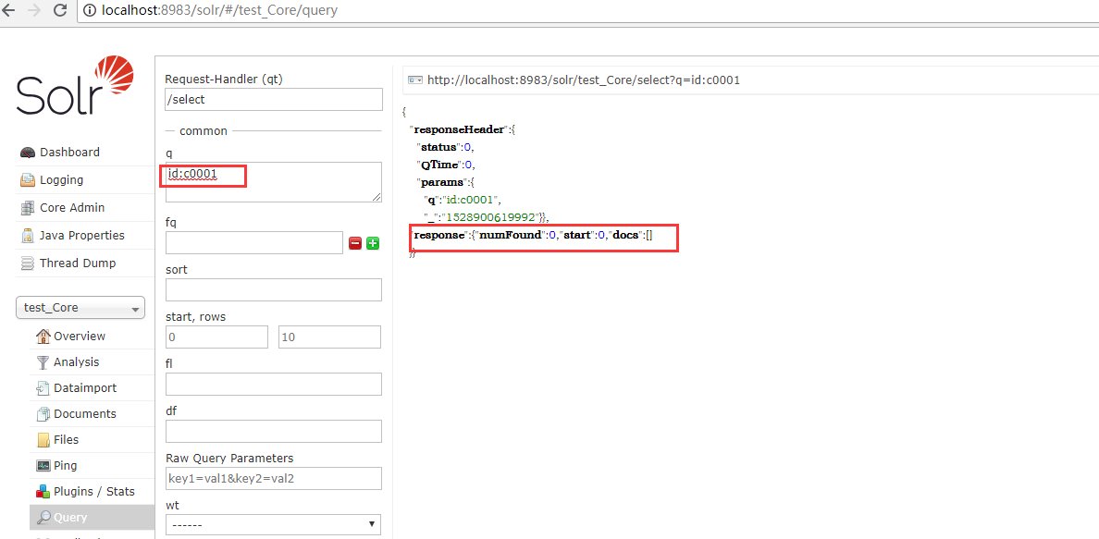This screenshot has width=1099, height=539.
Task: Open Thread Dump
Action: click(x=78, y=263)
